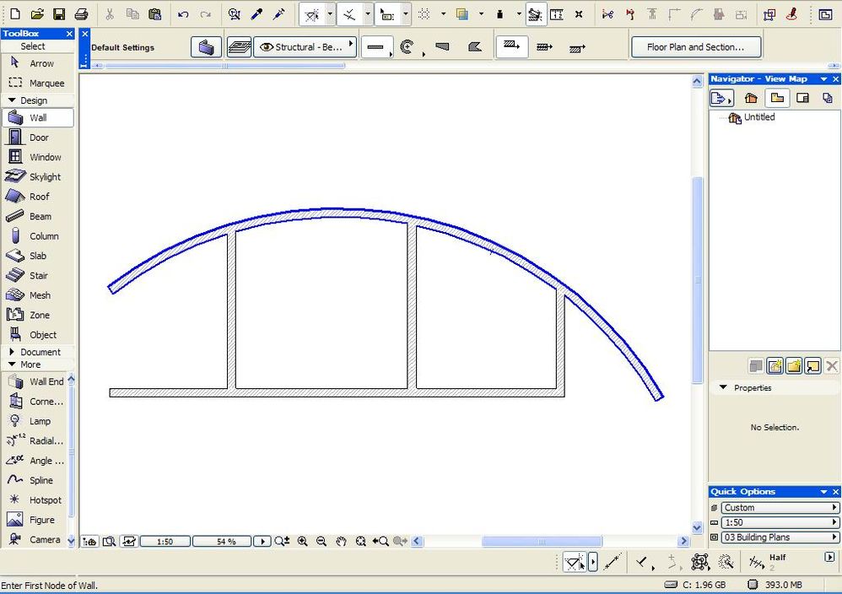842x594 pixels.
Task: Open the zoom percentage arrow next to 54 %
Action: [262, 542]
